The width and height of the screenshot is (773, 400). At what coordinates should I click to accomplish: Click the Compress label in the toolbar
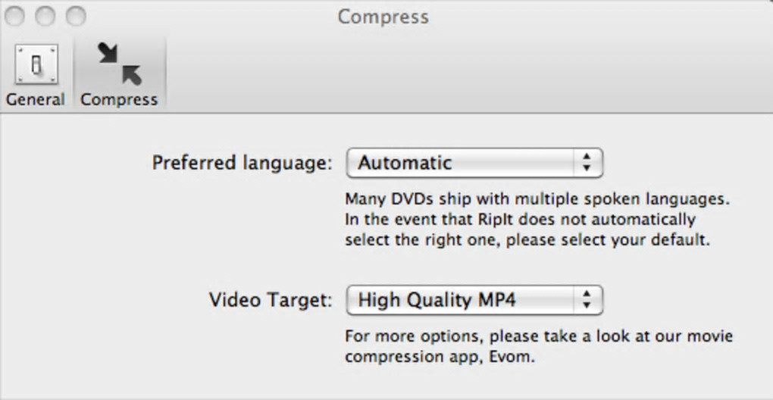tap(119, 99)
